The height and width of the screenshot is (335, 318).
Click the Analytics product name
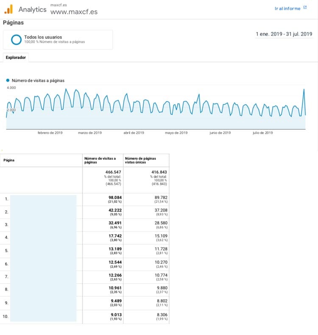(x=32, y=9)
